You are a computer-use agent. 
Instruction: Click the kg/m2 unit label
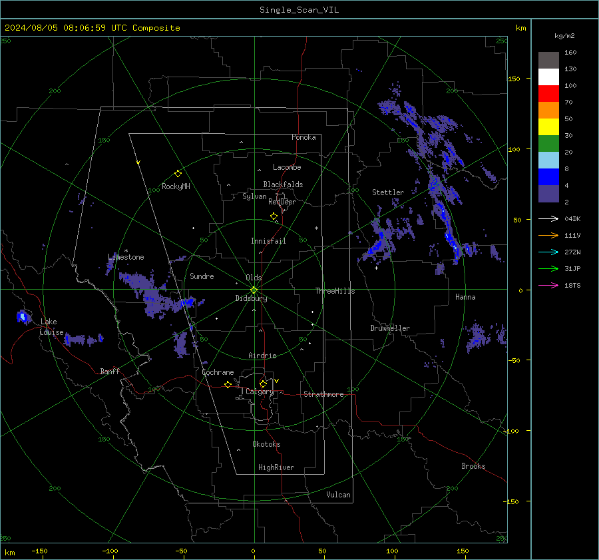coord(564,36)
